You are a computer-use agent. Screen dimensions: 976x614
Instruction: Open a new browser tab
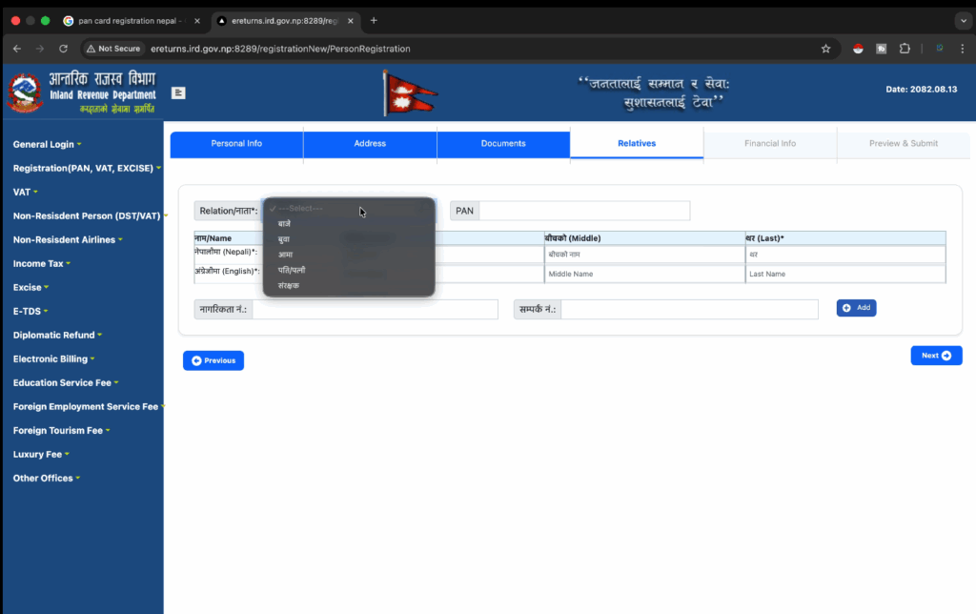pyautogui.click(x=374, y=20)
